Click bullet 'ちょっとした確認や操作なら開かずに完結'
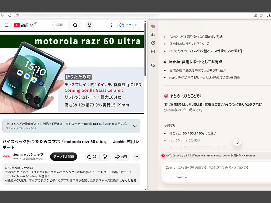This screenshot has width=271, height=203. point(196,37)
